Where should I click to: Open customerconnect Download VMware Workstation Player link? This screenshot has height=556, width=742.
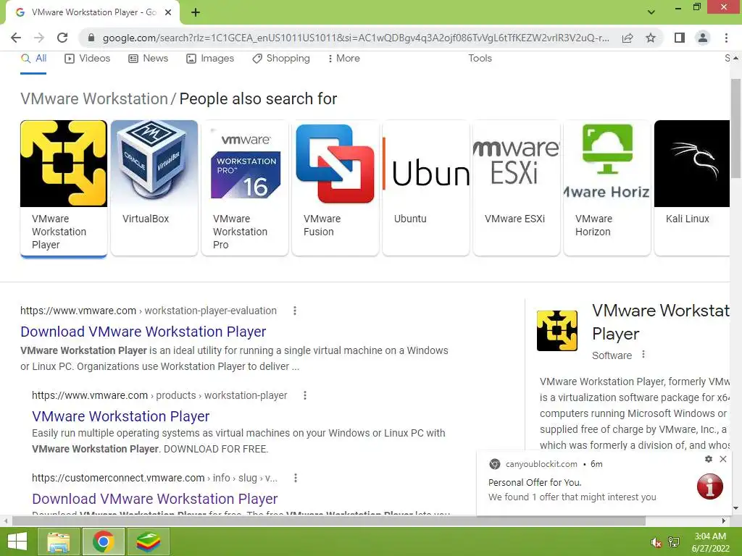[x=155, y=499]
